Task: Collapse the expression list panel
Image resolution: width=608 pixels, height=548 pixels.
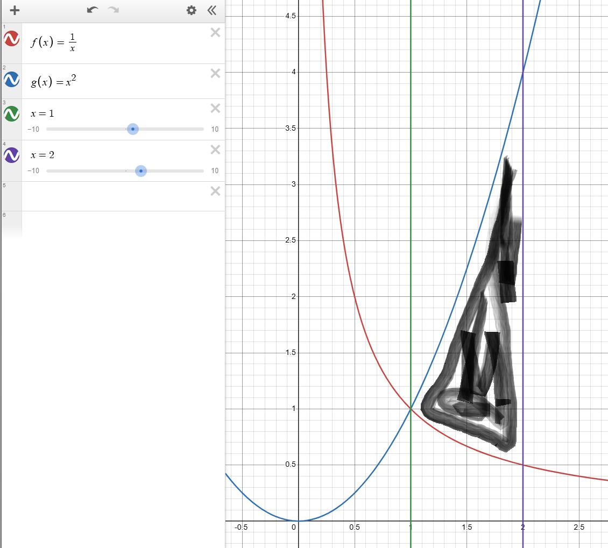Action: coord(212,10)
